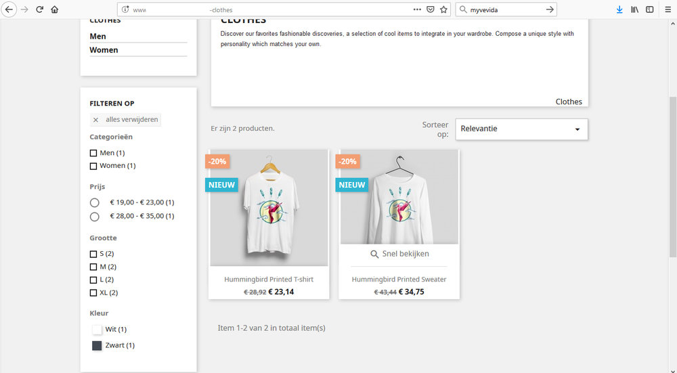677x373 pixels.
Task: Toggle the browser sidebar
Action: (x=649, y=9)
